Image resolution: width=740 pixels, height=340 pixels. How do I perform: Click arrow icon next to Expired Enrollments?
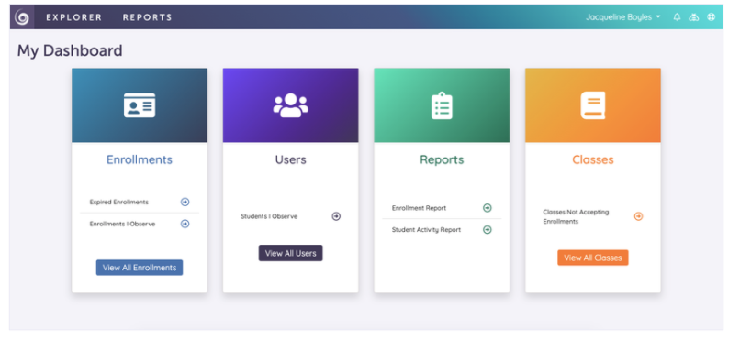pyautogui.click(x=185, y=202)
